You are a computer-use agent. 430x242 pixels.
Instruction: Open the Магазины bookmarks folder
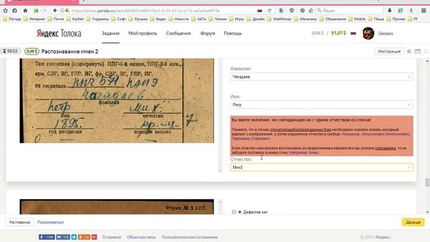[x=306, y=19]
